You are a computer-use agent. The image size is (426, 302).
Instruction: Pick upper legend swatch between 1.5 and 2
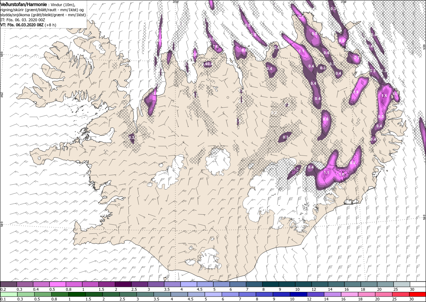point(107,284)
